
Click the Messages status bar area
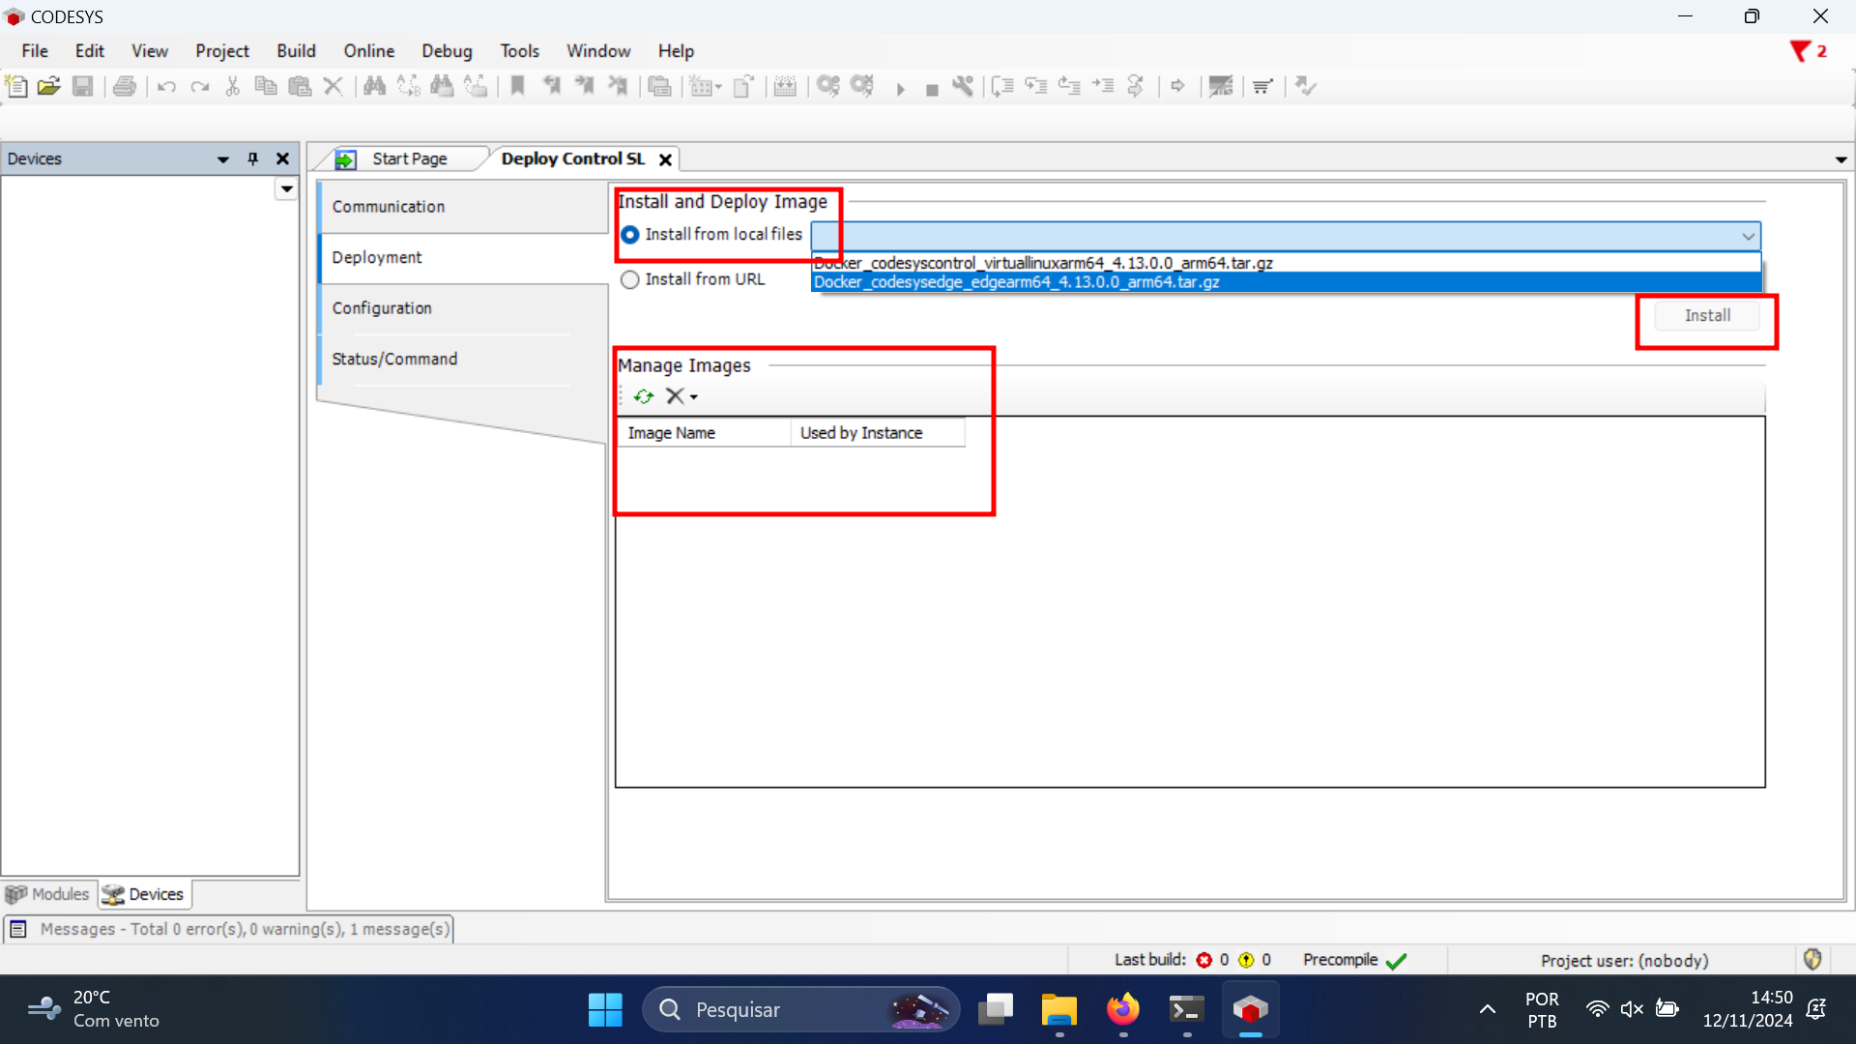tap(245, 929)
